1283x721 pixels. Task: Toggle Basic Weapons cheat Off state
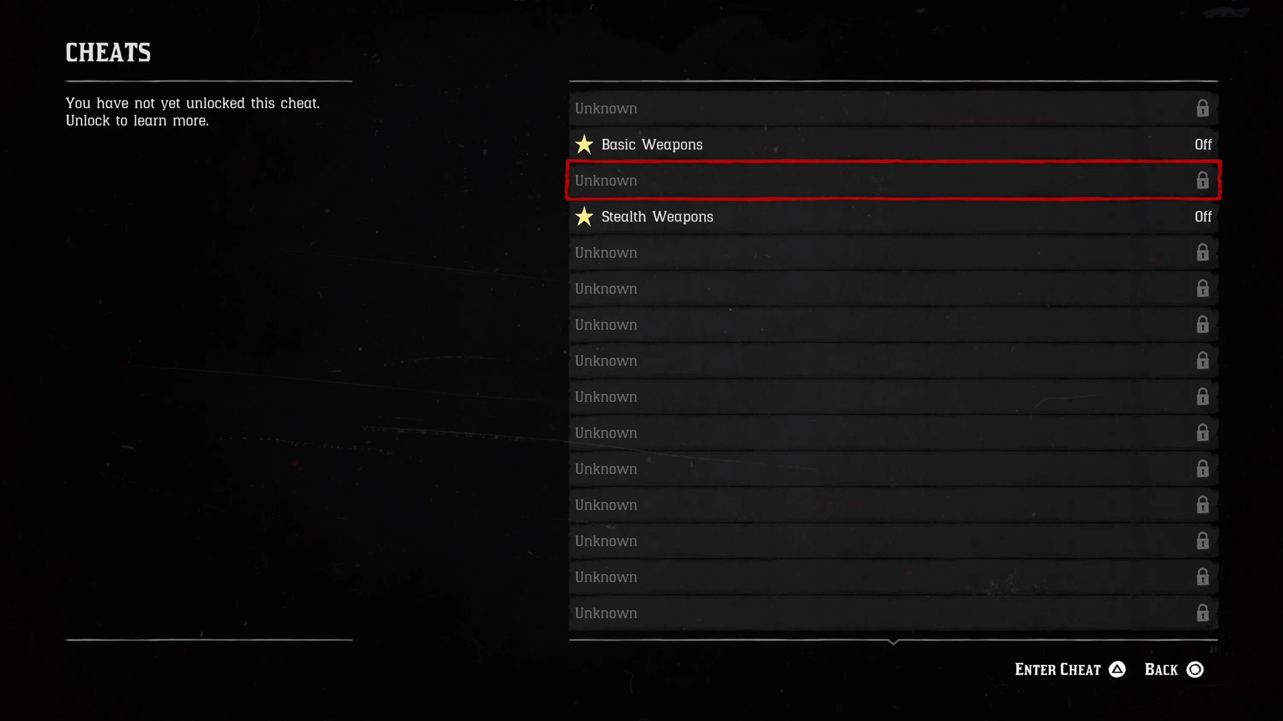(x=1202, y=144)
